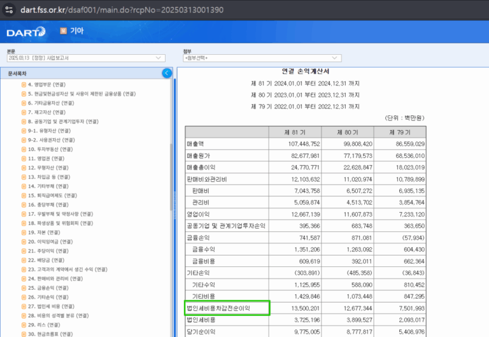Image resolution: width=489 pixels, height=337 pixels.
Task: Click the 제 79 기 column header
Action: coord(400,133)
